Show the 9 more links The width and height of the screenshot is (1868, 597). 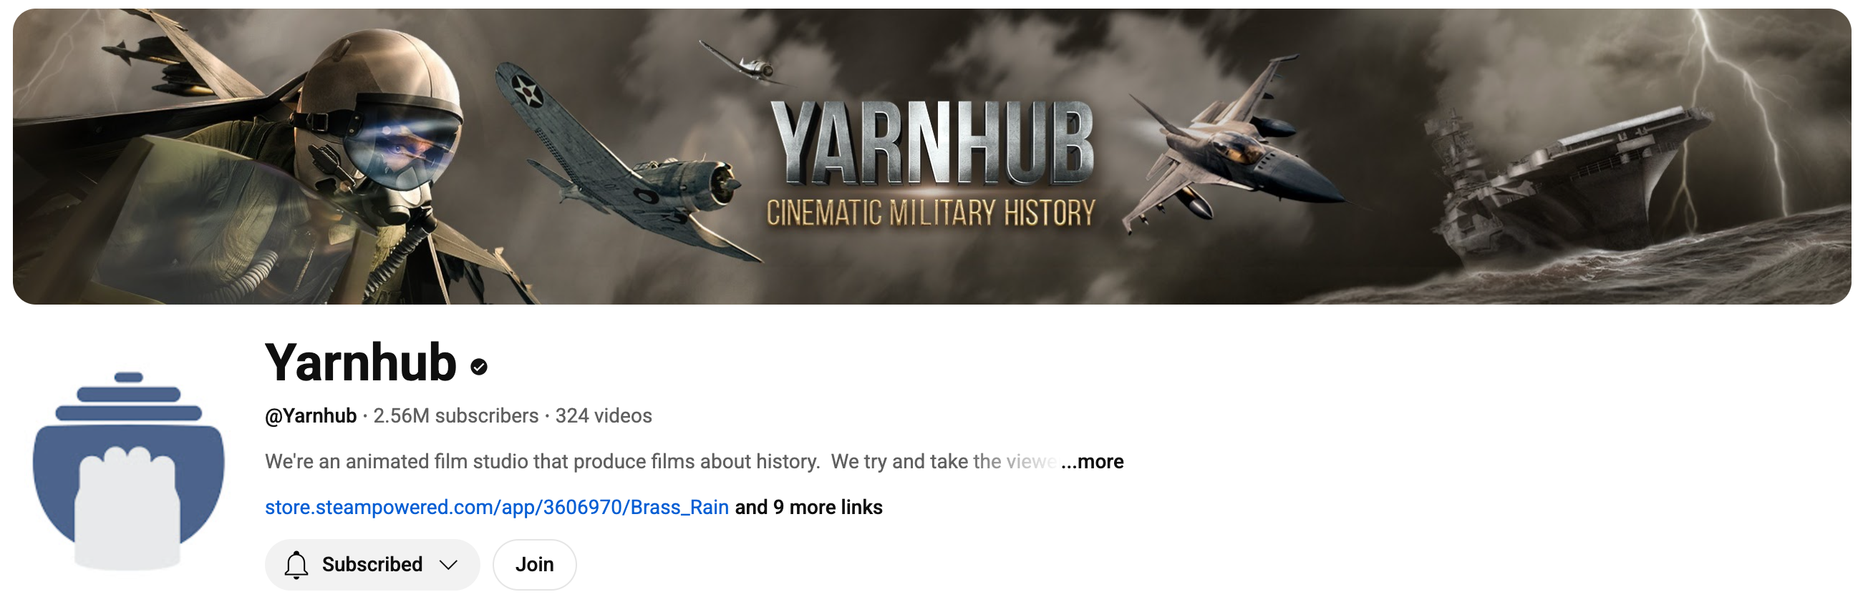(808, 507)
